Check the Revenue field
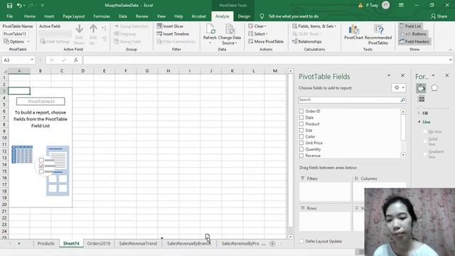The width and height of the screenshot is (455, 256). [x=301, y=156]
